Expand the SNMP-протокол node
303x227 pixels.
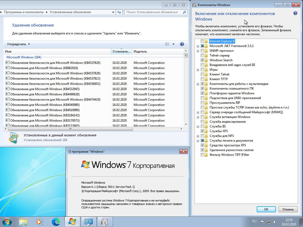point(198,51)
